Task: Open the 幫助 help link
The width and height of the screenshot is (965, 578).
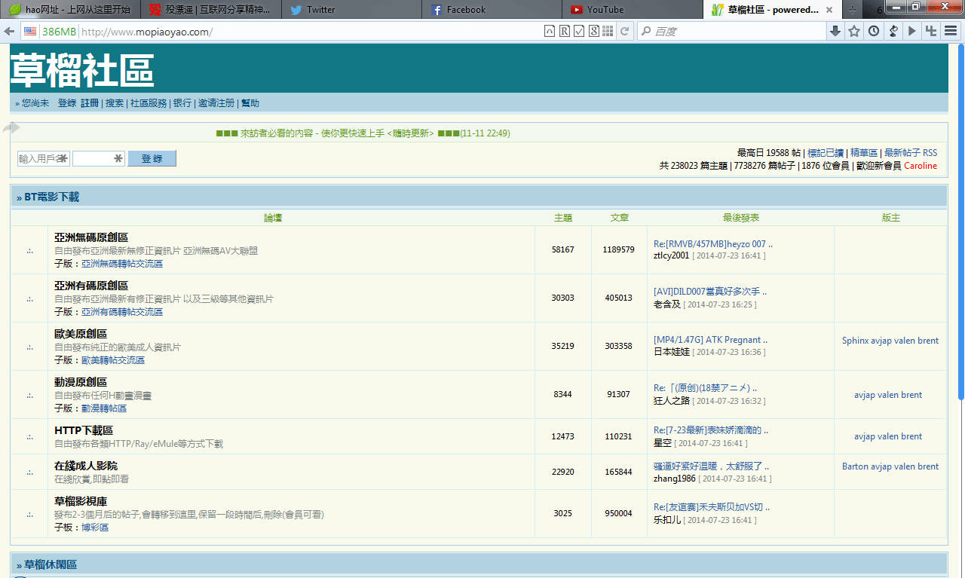Action: pyautogui.click(x=250, y=103)
